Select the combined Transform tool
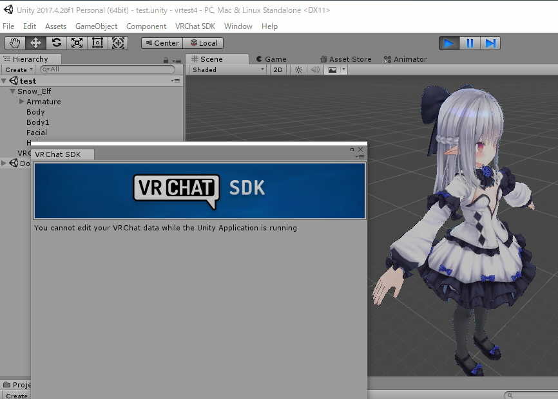This screenshot has height=399, width=558. 118,43
